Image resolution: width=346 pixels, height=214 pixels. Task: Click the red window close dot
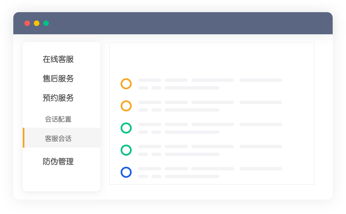(x=27, y=23)
